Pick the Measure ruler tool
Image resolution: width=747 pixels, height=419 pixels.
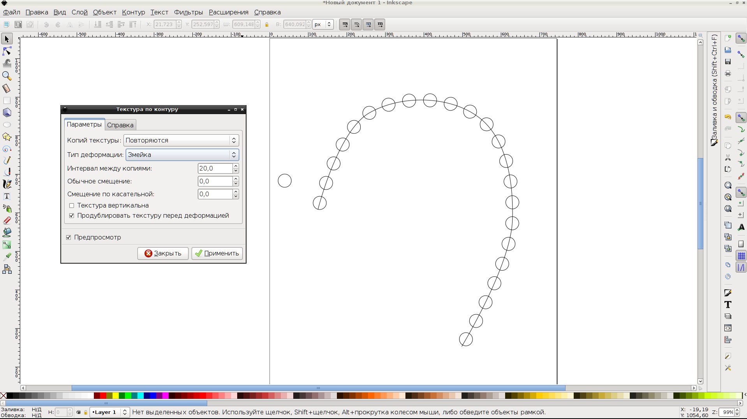click(x=7, y=88)
